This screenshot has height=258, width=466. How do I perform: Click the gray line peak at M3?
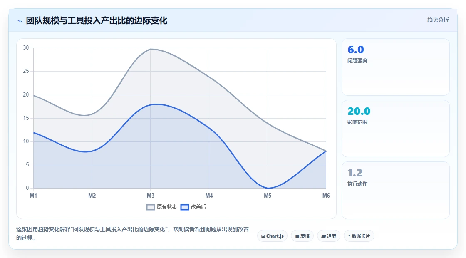click(151, 49)
